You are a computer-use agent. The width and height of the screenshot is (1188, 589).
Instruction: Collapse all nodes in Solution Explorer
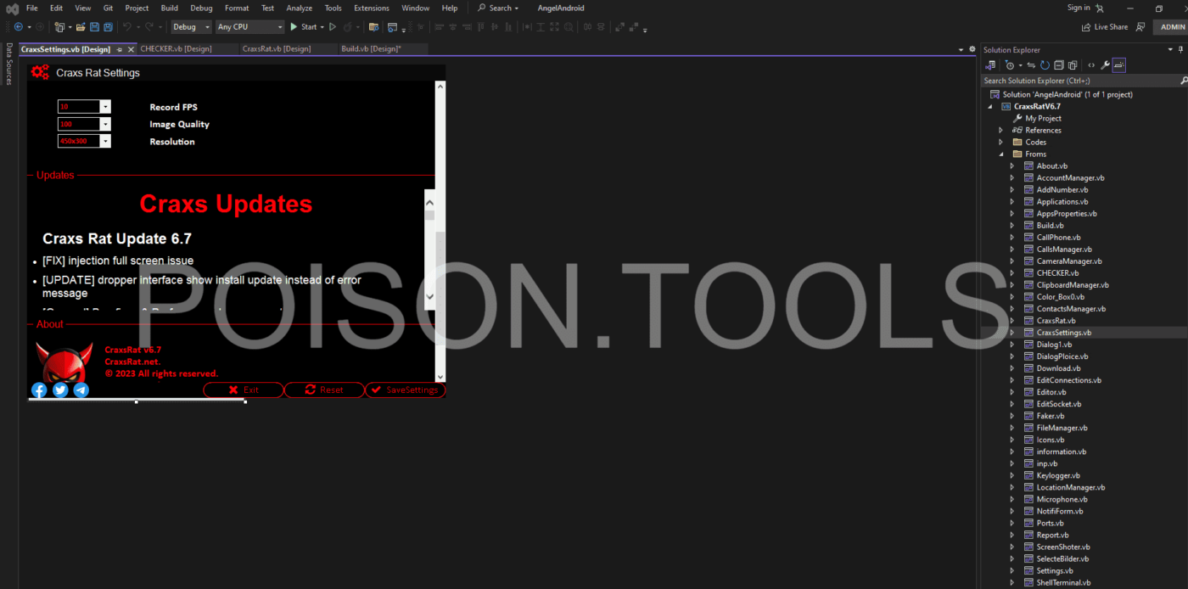pyautogui.click(x=1059, y=65)
